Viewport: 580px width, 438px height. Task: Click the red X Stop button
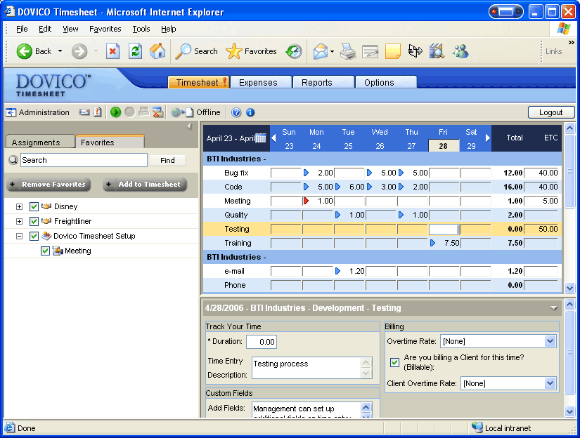click(x=112, y=51)
